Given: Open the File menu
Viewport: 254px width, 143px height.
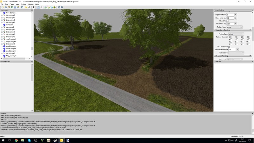Looking at the screenshot, I should (x=2, y=4).
